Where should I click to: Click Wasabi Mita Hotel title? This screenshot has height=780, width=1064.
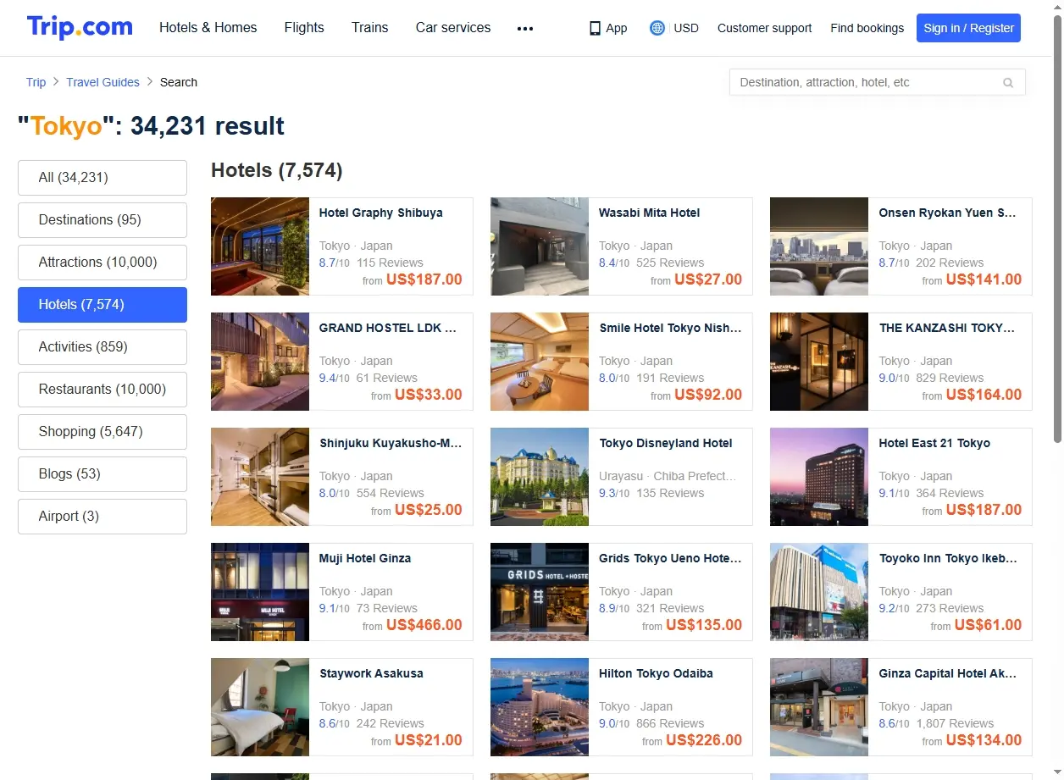649,213
